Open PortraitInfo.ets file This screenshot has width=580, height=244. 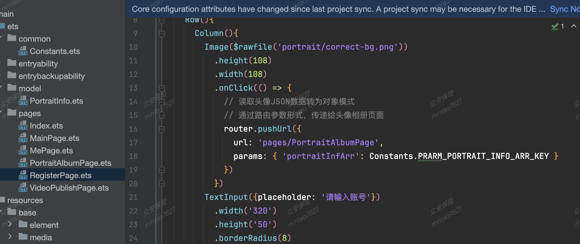[x=56, y=101]
